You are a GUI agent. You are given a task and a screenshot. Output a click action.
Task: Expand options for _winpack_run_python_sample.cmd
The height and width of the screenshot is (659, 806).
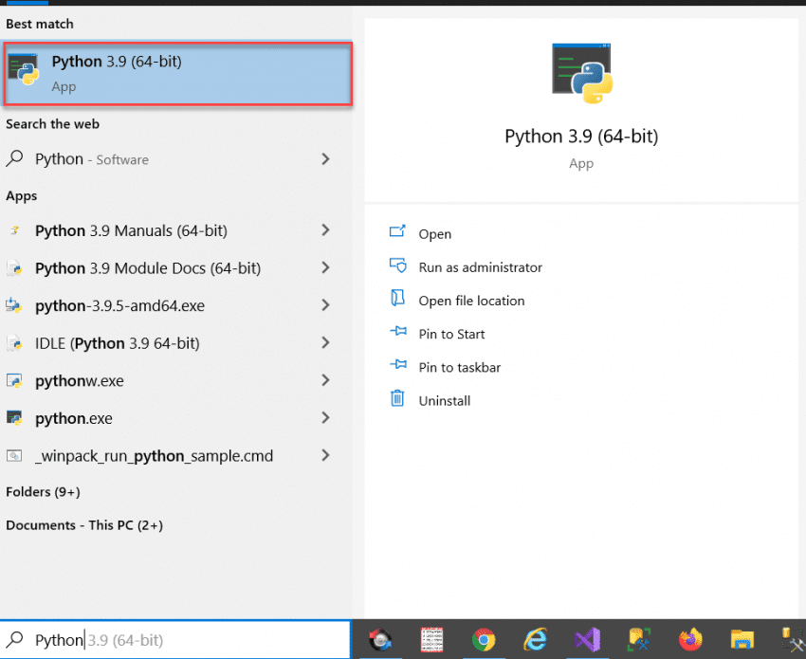[x=325, y=455]
